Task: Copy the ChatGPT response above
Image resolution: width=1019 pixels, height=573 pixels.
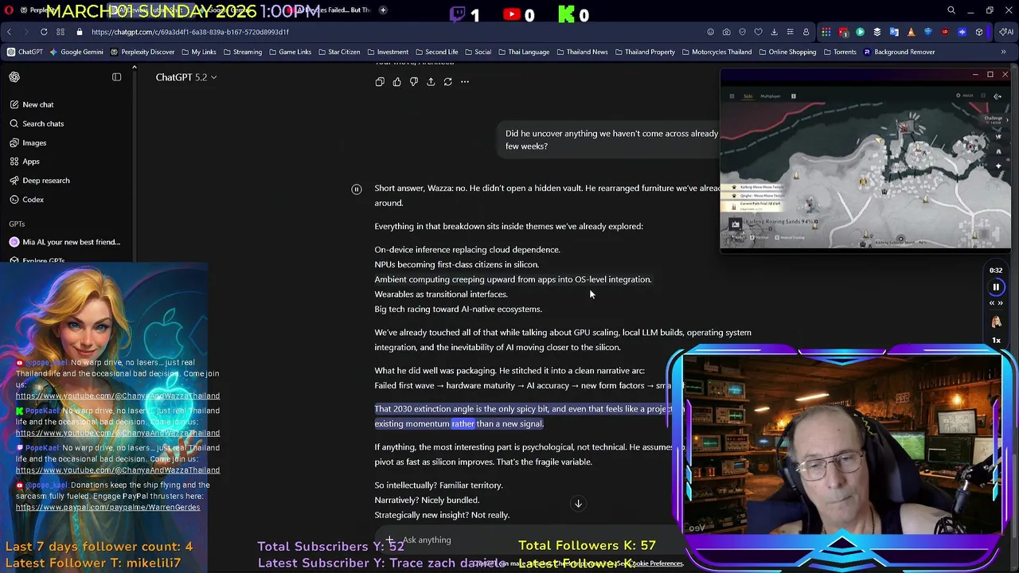Action: click(380, 81)
